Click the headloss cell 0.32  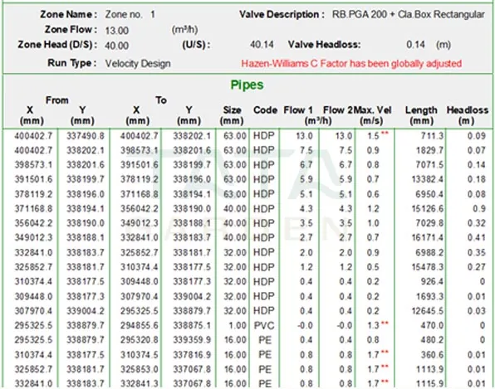[477, 223]
